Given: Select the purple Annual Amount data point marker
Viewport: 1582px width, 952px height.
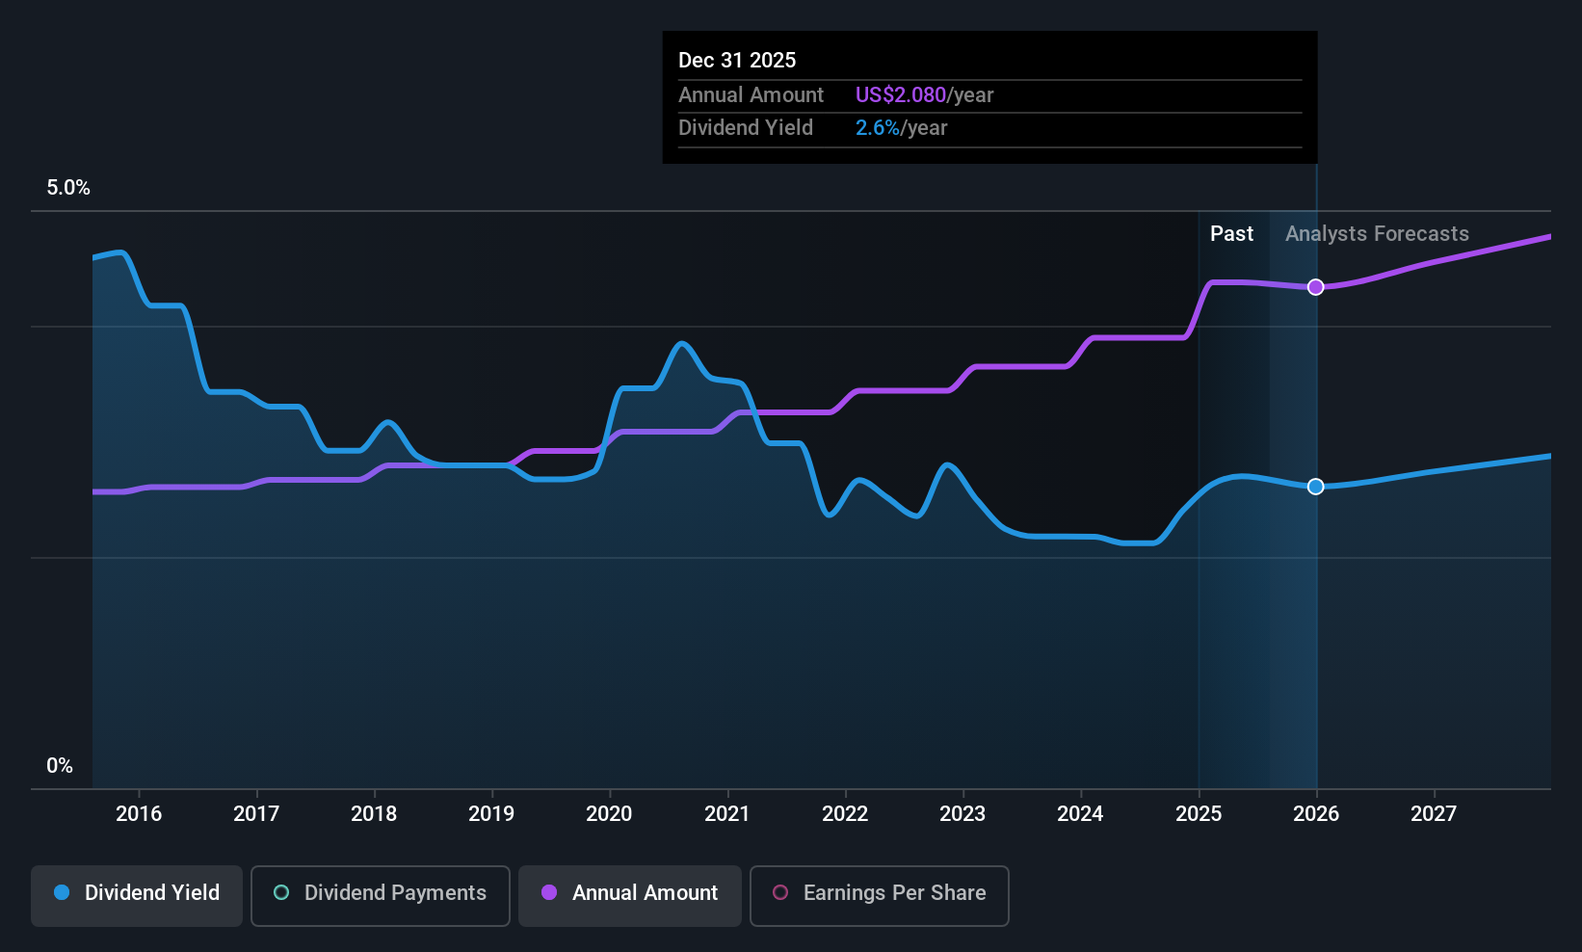Looking at the screenshot, I should tap(1316, 287).
